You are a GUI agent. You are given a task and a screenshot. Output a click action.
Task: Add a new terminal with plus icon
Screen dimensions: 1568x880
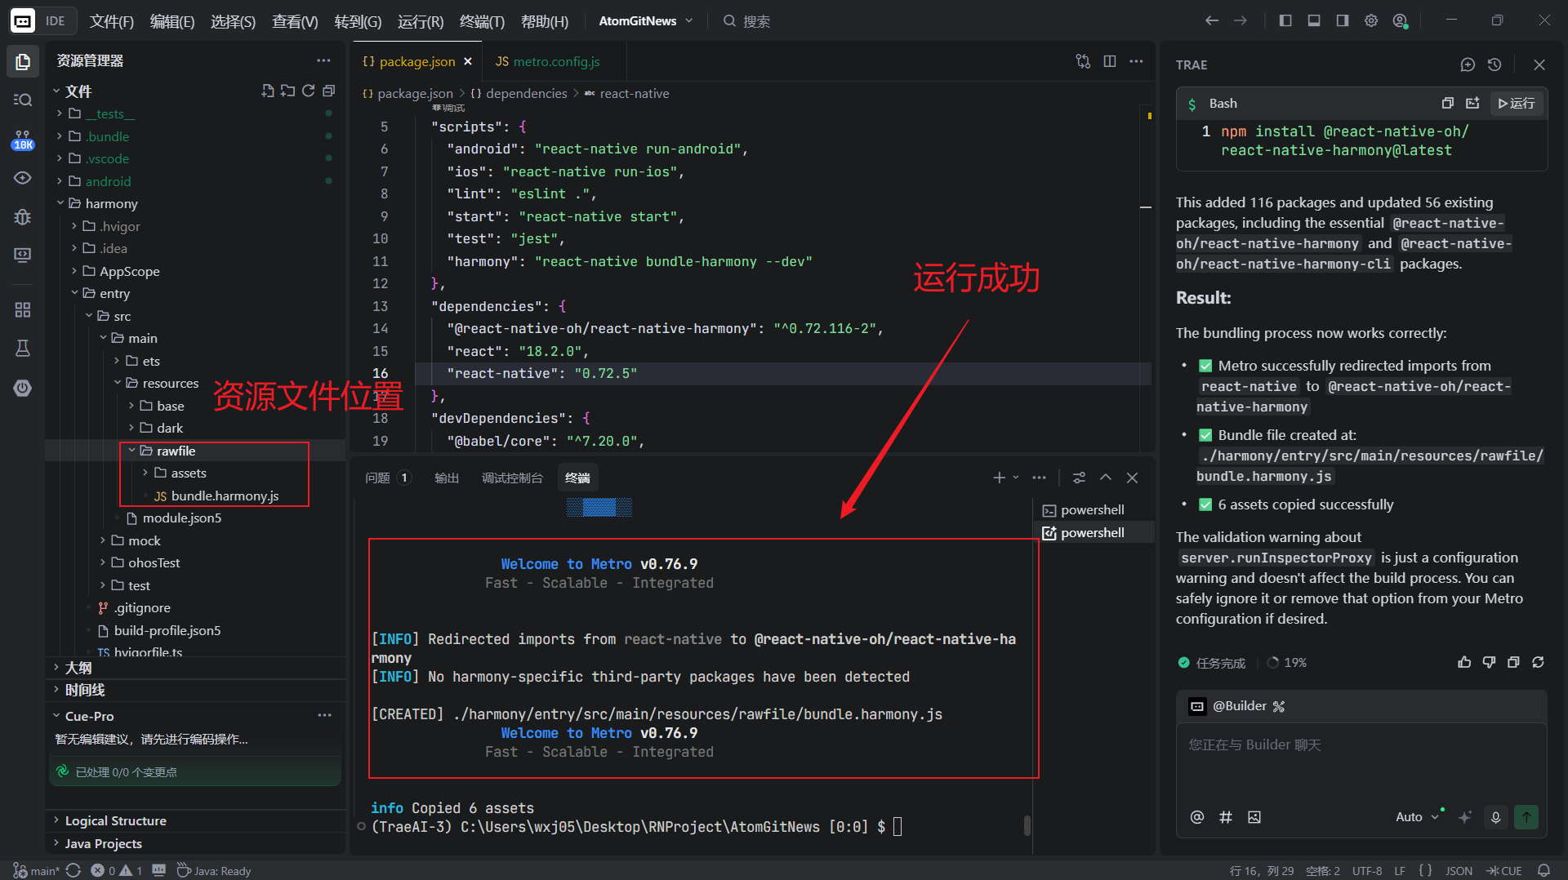click(999, 478)
